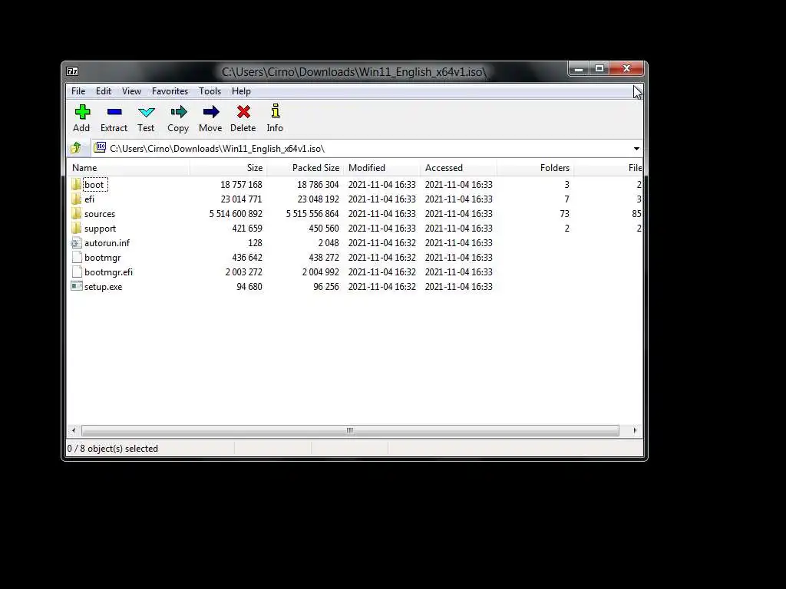The image size is (786, 589).
Task: Select the 'setup.exe' file name
Action: pos(104,287)
